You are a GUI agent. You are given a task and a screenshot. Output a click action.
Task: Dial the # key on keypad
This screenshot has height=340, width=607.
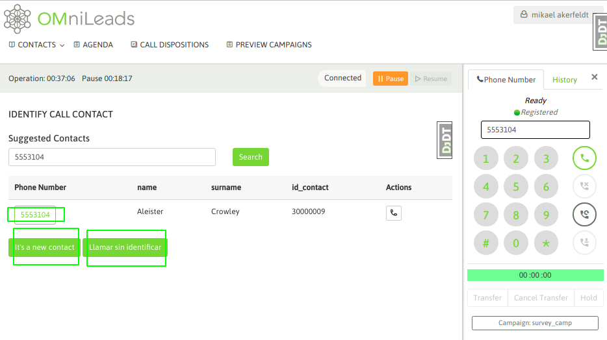click(486, 243)
